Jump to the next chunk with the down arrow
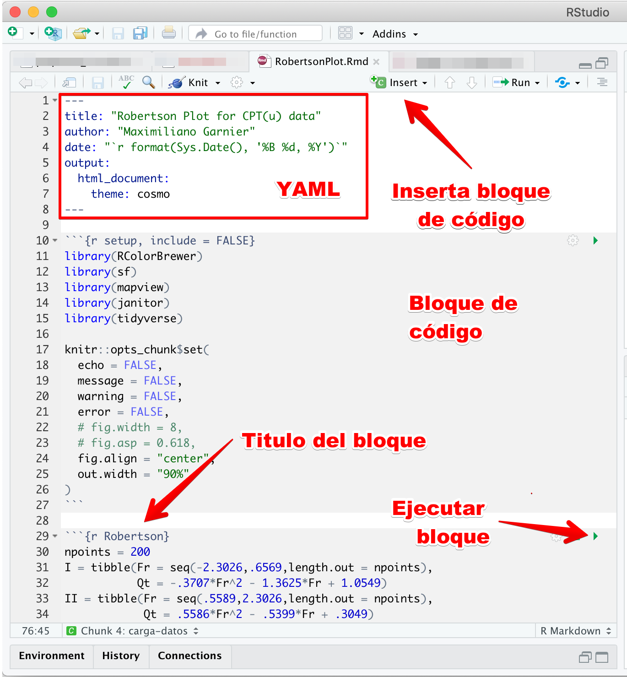The image size is (627, 677). tap(472, 82)
